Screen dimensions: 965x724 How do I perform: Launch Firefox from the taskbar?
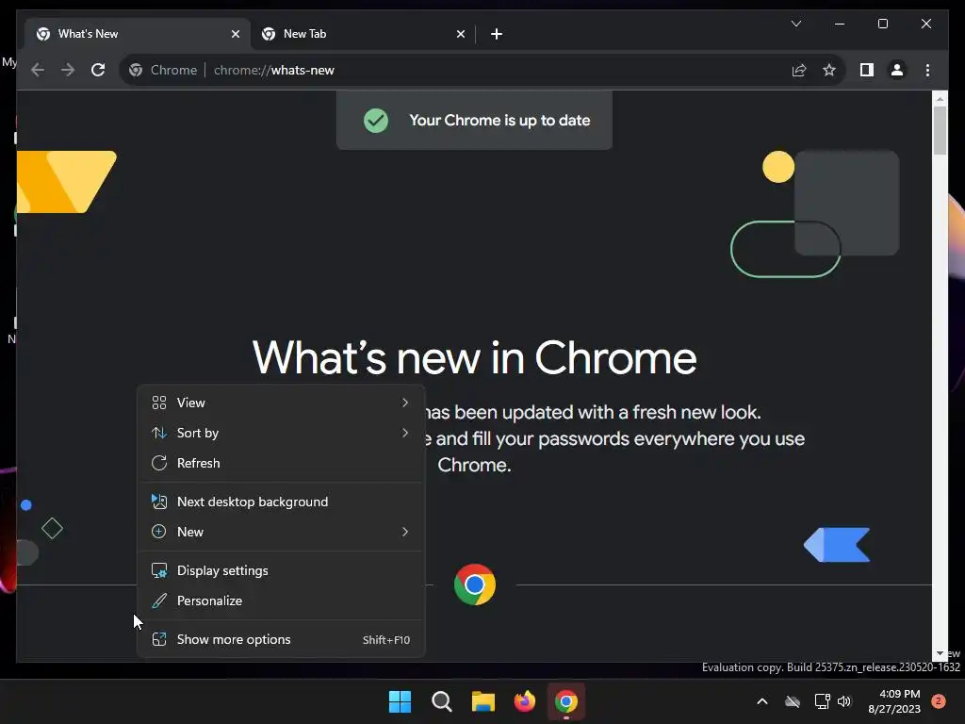point(524,701)
